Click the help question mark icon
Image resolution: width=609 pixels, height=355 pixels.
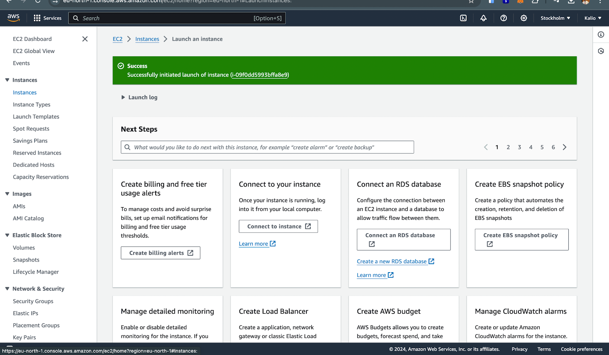click(504, 18)
